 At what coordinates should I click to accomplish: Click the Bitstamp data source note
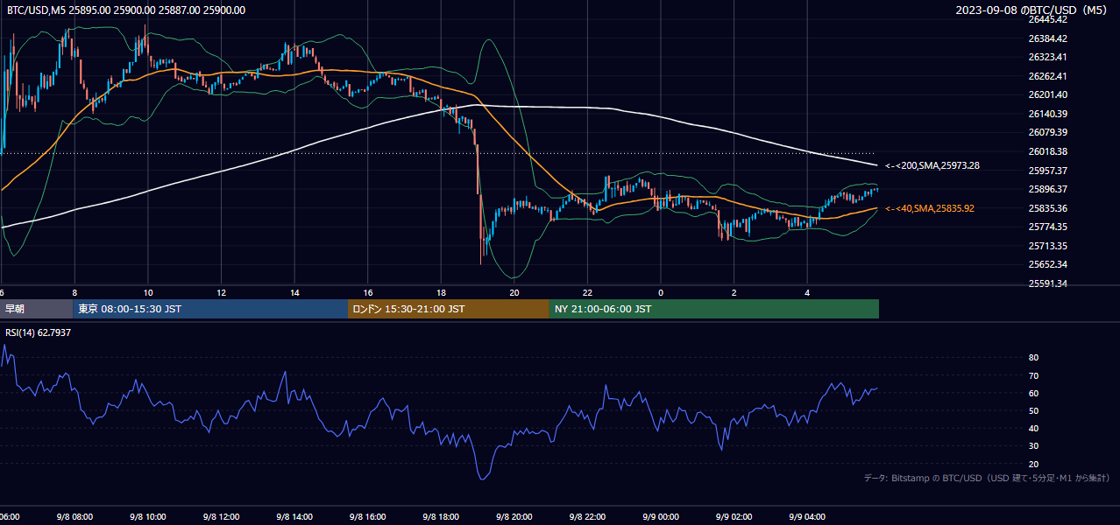987,478
